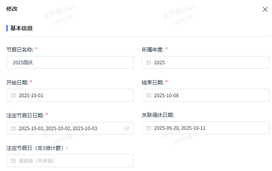The height and width of the screenshot is (171, 272).
Task: Click calendar icon in 开始日期 field
Action: tap(13, 95)
